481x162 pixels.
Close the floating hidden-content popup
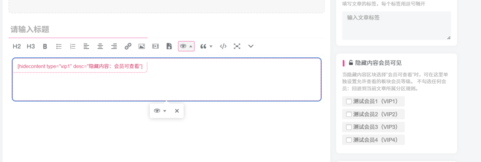pos(177,111)
